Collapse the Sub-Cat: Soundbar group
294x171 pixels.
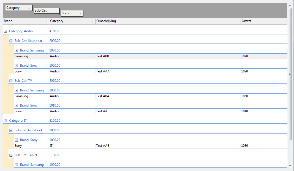[11, 41]
